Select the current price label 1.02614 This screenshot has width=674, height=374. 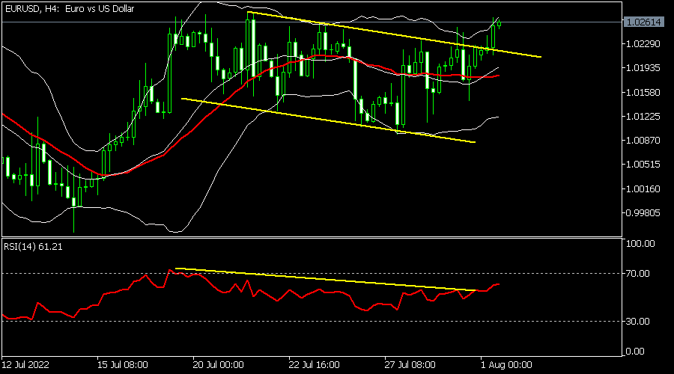pos(643,22)
